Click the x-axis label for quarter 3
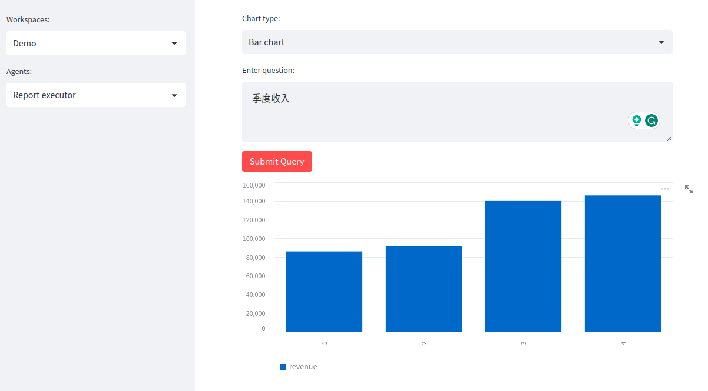This screenshot has width=708, height=391. pyautogui.click(x=523, y=342)
